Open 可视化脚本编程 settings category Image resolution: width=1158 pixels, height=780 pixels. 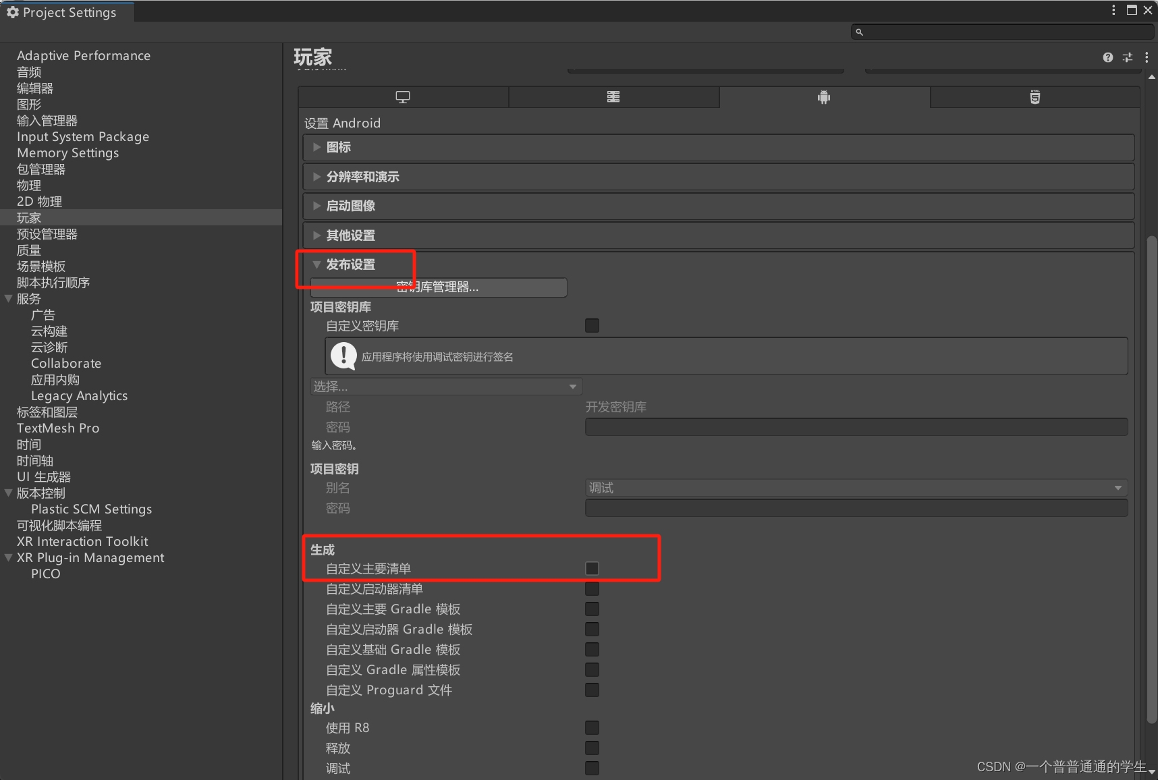[x=59, y=525]
